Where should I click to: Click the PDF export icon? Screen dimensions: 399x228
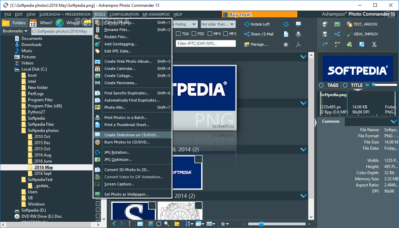click(x=298, y=45)
